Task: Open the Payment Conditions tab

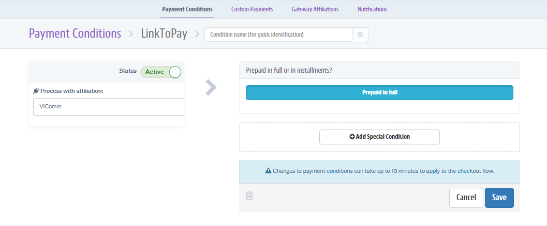Action: [x=187, y=9]
